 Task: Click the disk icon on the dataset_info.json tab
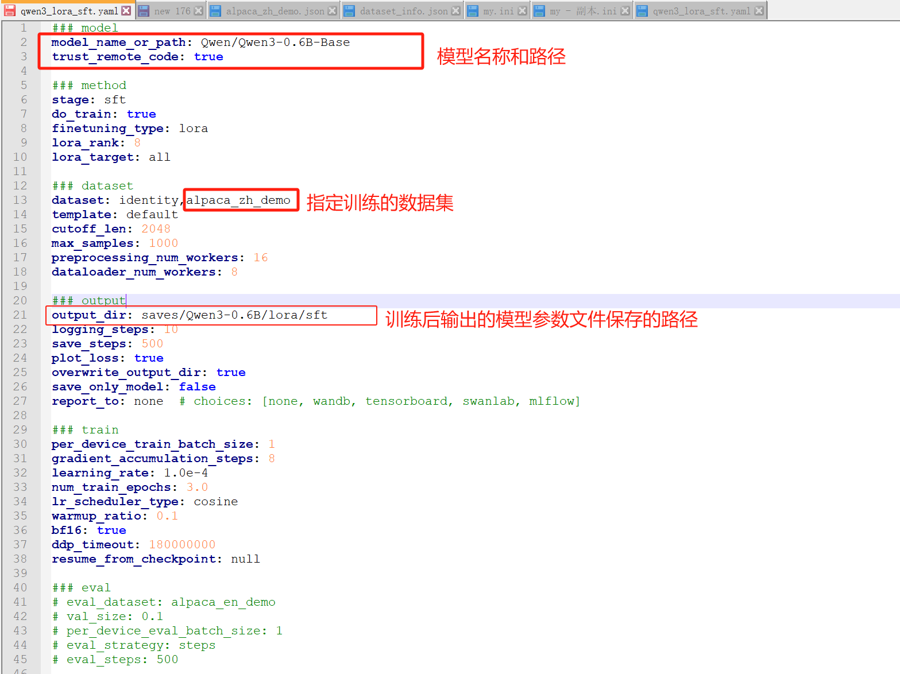tap(349, 10)
